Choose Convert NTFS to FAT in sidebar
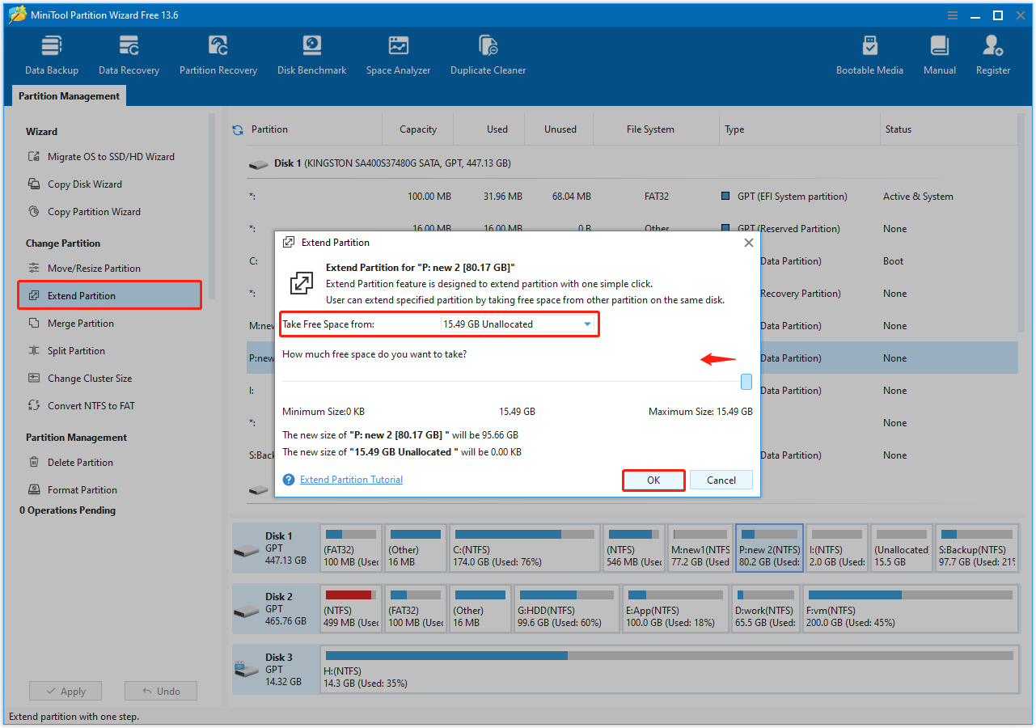The image size is (1036, 728). click(x=82, y=406)
